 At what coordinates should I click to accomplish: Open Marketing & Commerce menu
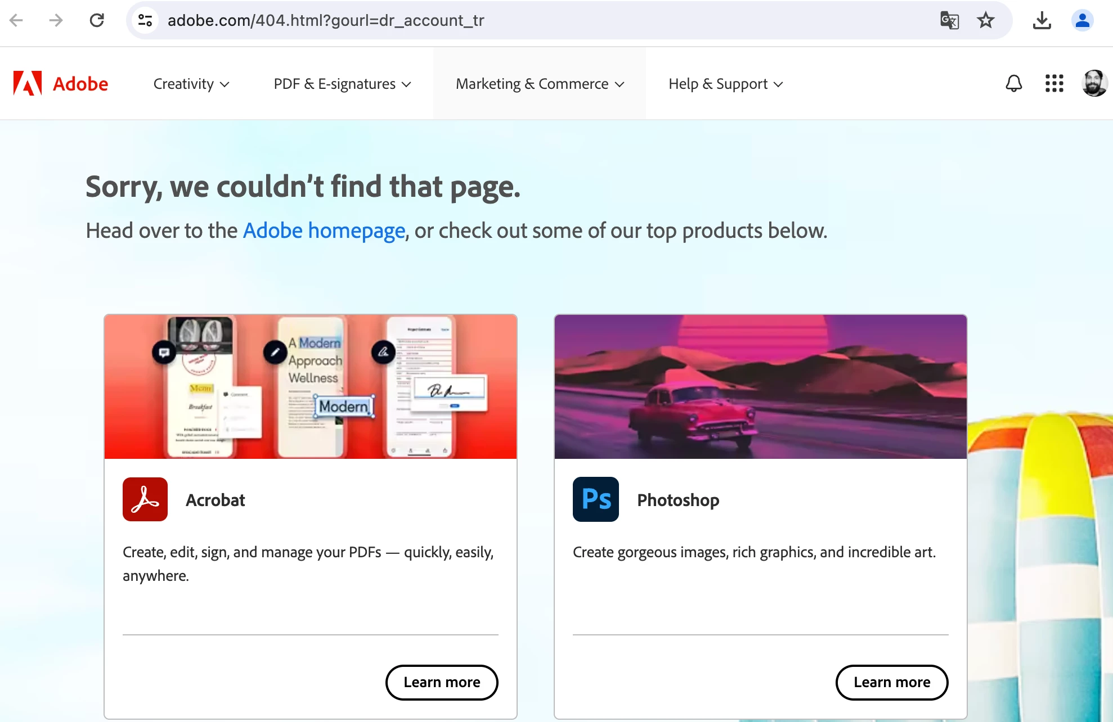pos(540,84)
